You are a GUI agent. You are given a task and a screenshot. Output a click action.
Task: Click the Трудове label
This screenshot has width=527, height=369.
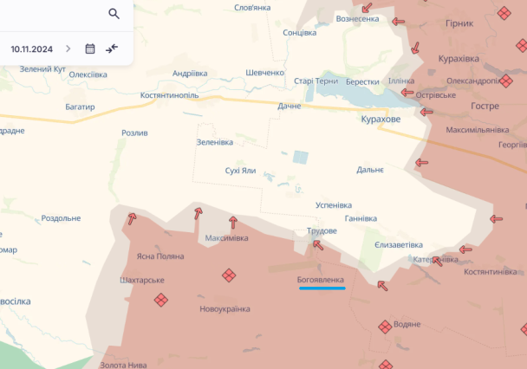tap(322, 231)
